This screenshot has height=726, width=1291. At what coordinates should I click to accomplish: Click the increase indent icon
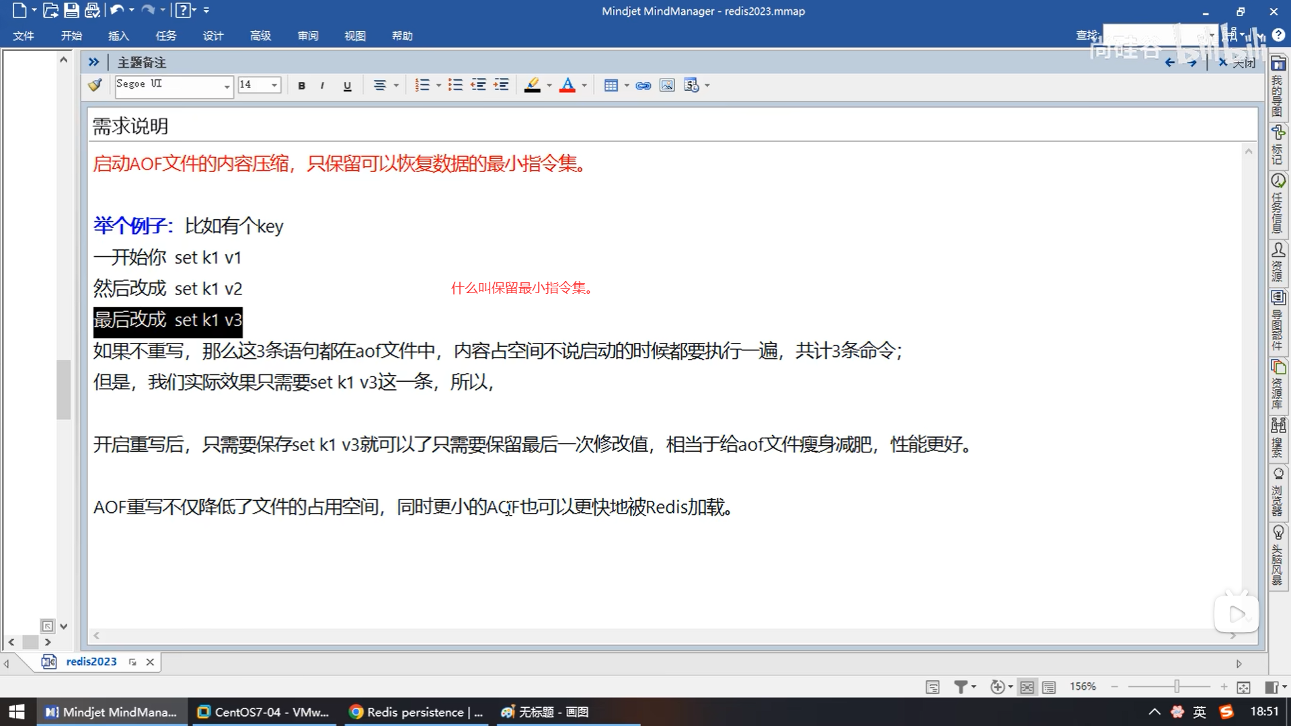click(x=501, y=85)
